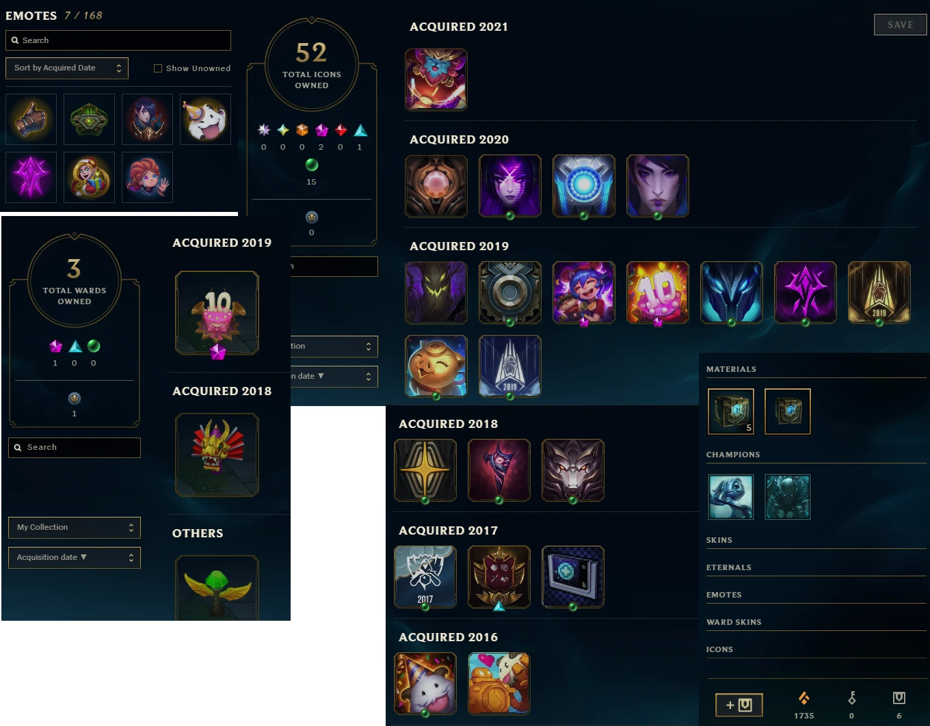Enable the Show Unowned checkbox
The width and height of the screenshot is (930, 726).
click(x=158, y=68)
